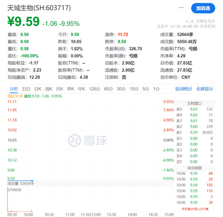The height and width of the screenshot is (217, 223).
Task: Click the 换手 value 1.82%
Action: 77,49
